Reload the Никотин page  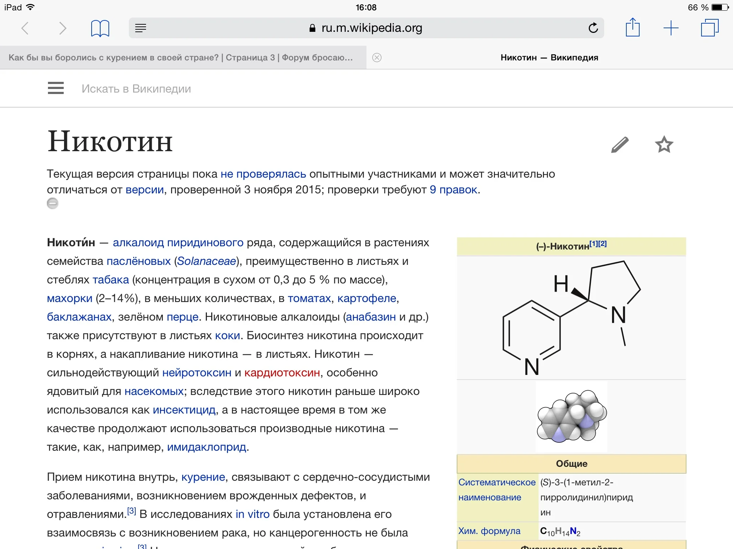coord(593,28)
